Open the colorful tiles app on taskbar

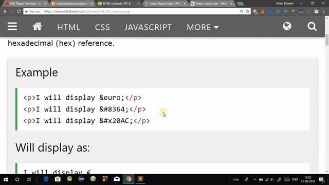[105, 179]
